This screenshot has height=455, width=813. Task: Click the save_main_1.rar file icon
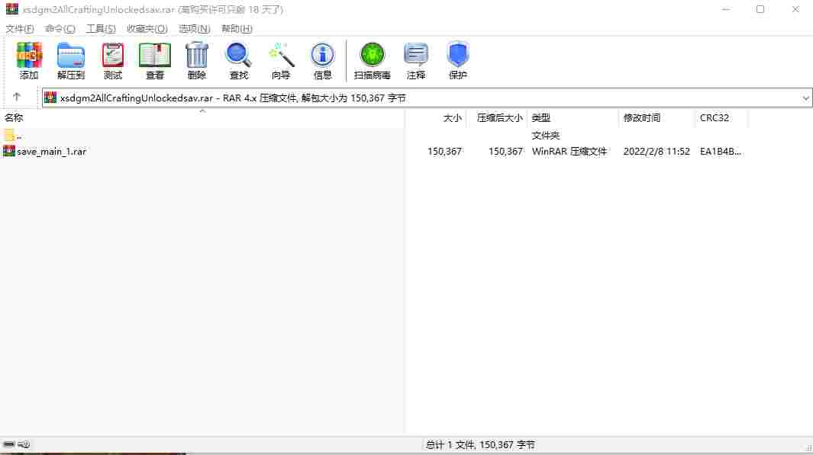[x=9, y=151]
